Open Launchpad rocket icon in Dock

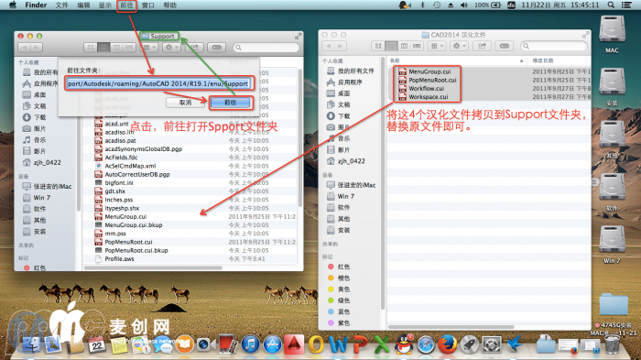[469, 344]
